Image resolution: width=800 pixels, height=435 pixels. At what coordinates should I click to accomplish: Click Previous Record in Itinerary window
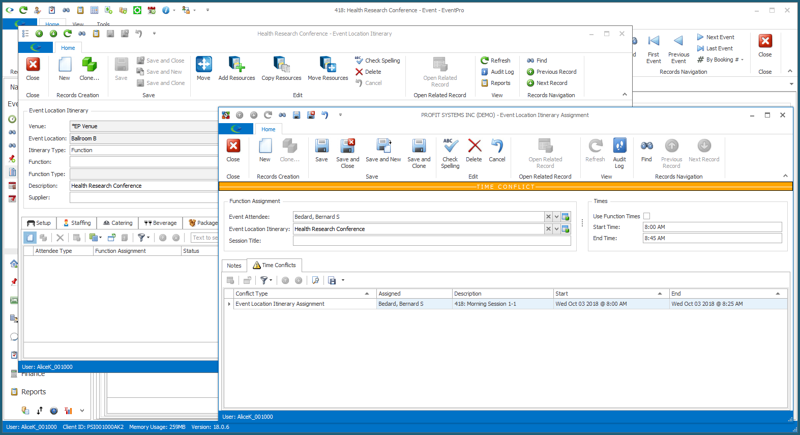(551, 72)
